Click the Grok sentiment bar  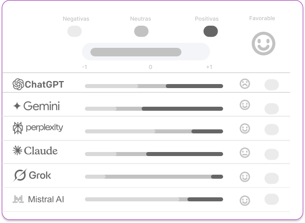click(154, 177)
